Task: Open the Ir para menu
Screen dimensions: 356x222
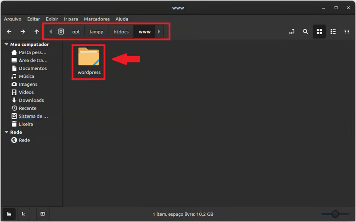Action: (x=71, y=19)
